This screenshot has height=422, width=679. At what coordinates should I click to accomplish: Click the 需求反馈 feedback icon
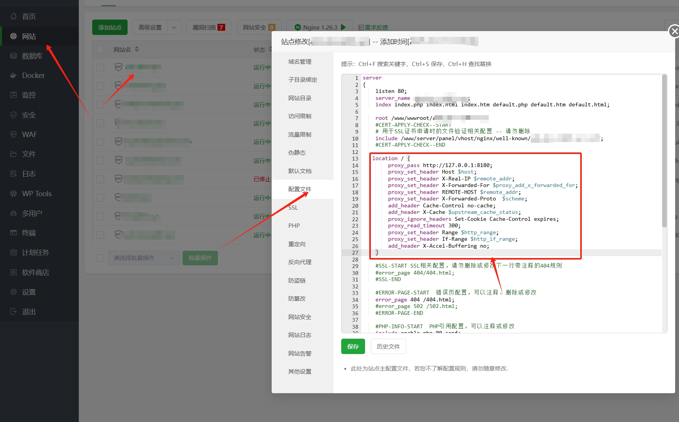point(361,27)
